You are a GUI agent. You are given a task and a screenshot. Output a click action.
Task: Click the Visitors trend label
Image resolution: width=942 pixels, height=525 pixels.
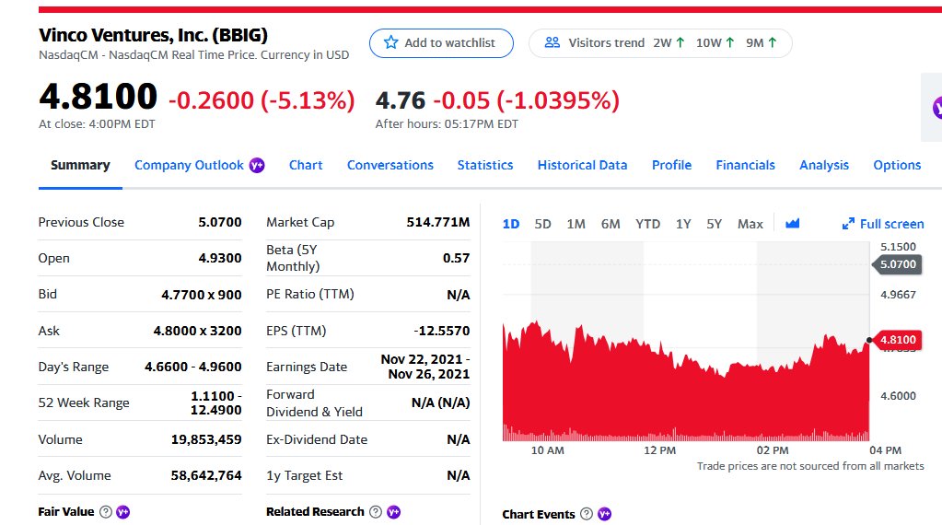[x=606, y=42]
